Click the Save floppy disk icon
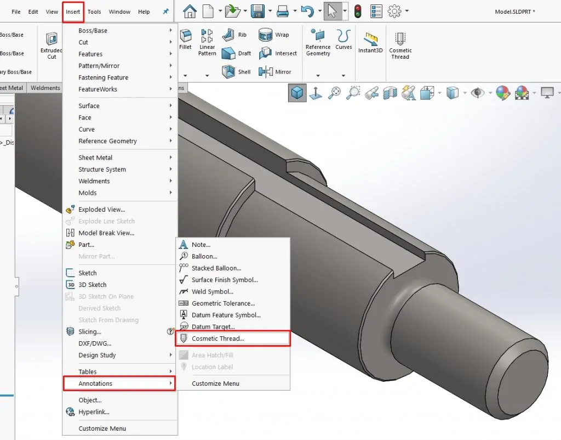The image size is (561, 440). click(x=257, y=12)
